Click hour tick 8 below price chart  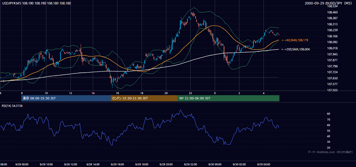[22, 93]
